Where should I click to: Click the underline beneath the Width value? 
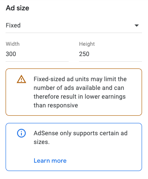pos(37,61)
